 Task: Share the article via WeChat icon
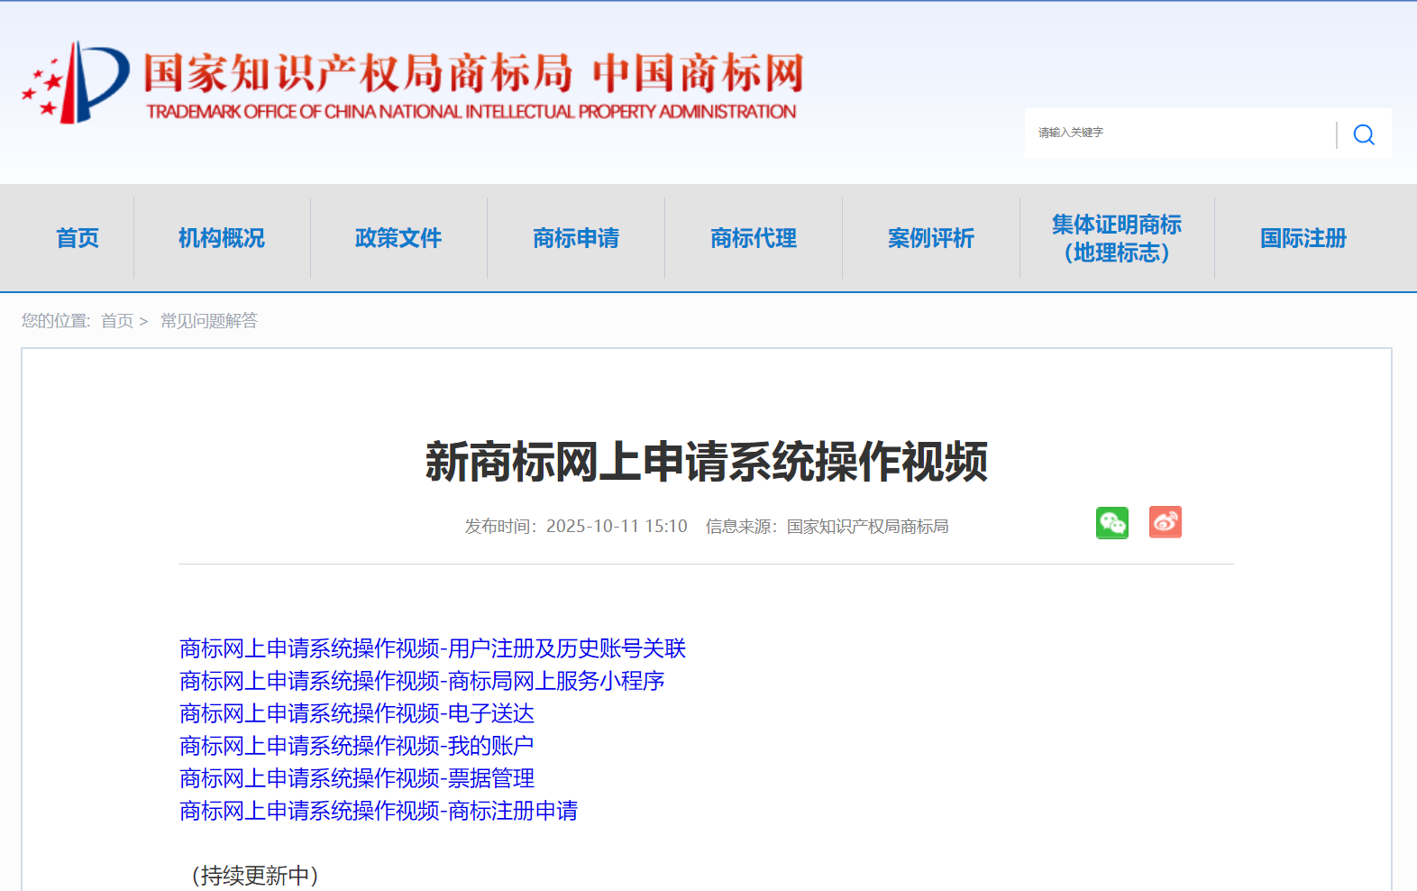point(1111,523)
